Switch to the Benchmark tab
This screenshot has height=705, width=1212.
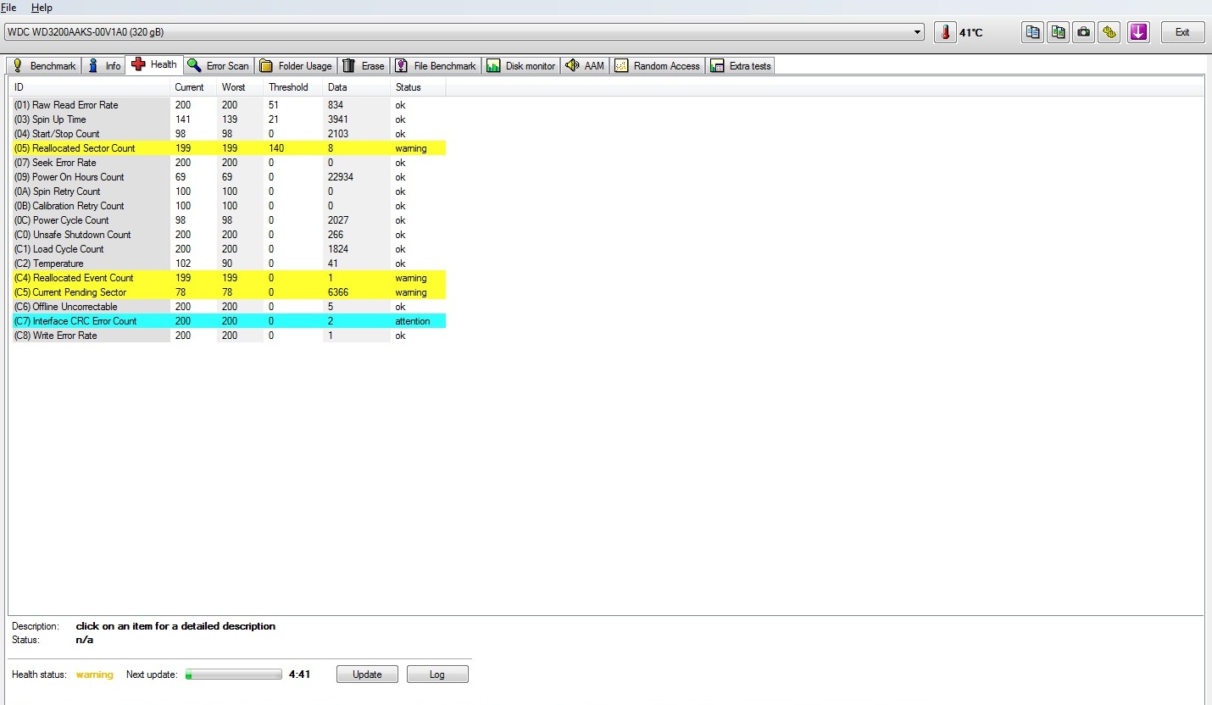(44, 66)
